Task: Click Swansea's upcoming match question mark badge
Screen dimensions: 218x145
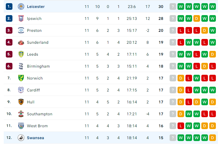Action: click(x=173, y=138)
